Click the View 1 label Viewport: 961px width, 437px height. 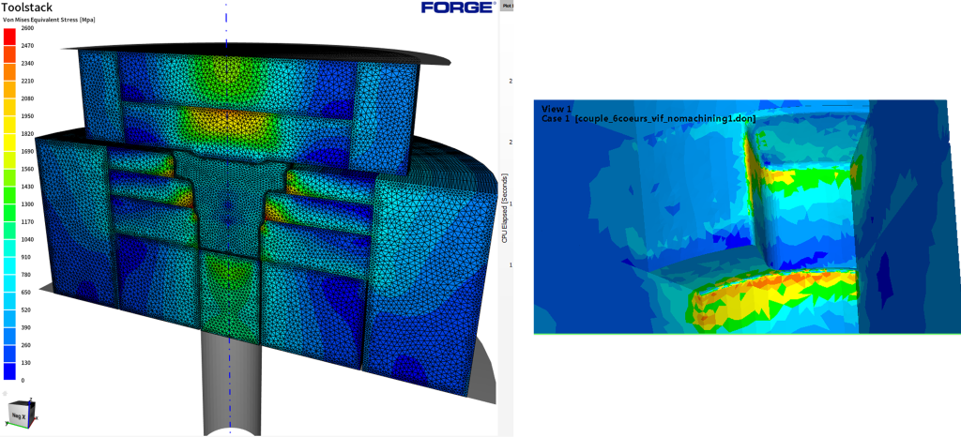557,109
